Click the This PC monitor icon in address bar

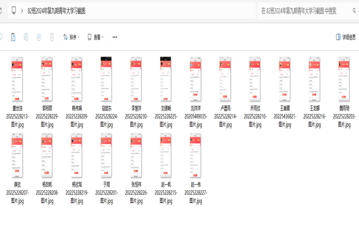tap(14, 10)
